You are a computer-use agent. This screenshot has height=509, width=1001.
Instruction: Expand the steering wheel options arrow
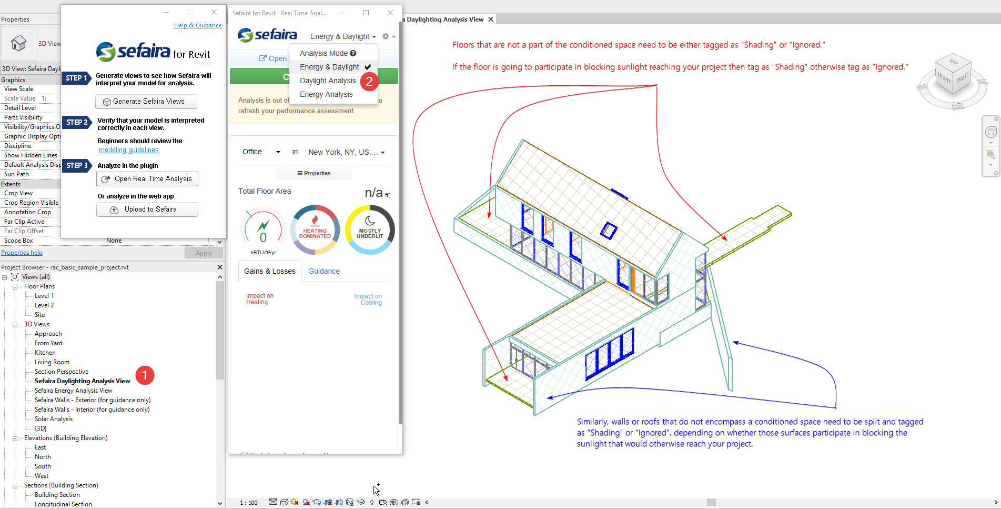click(x=991, y=143)
